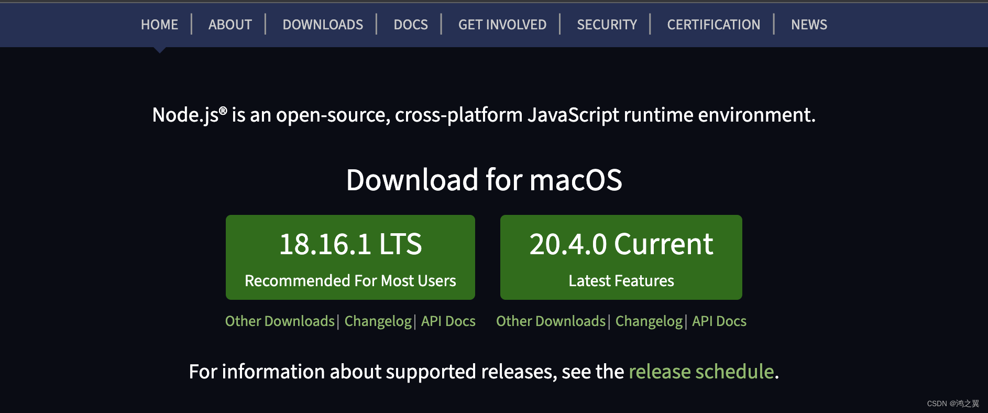Click the 'Download for macOS' heading
Viewport: 988px width, 413px height.
point(484,180)
